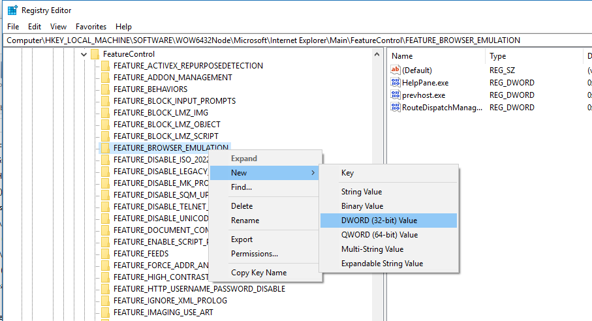Collapse the FeatureControl tree node
Viewport: 592px width, 321px height.
click(x=84, y=54)
